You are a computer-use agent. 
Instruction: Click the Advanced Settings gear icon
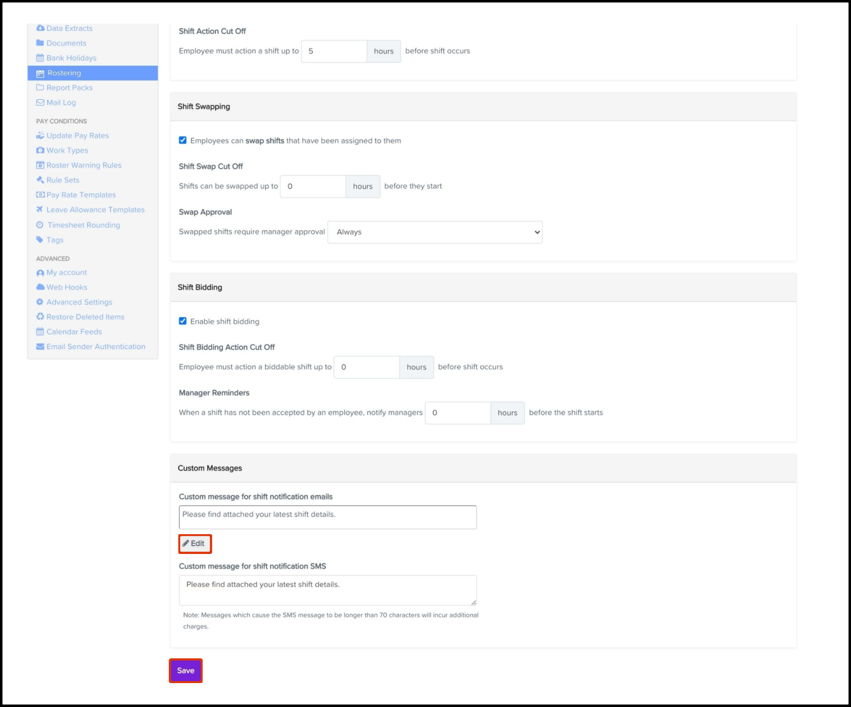point(40,302)
